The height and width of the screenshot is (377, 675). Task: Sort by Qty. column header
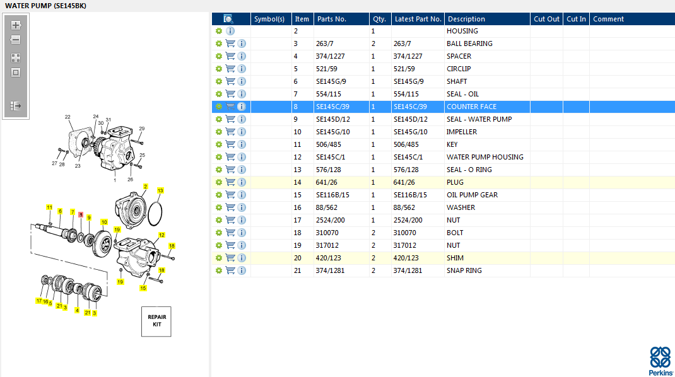(380, 19)
